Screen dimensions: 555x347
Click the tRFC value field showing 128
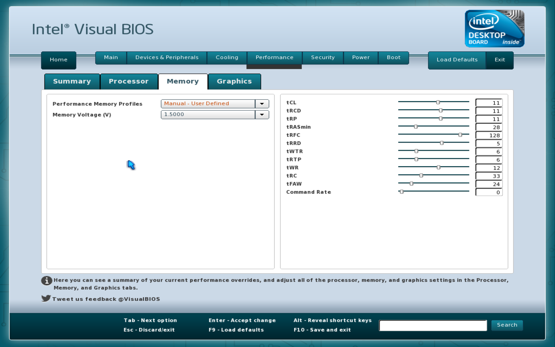tap(489, 135)
